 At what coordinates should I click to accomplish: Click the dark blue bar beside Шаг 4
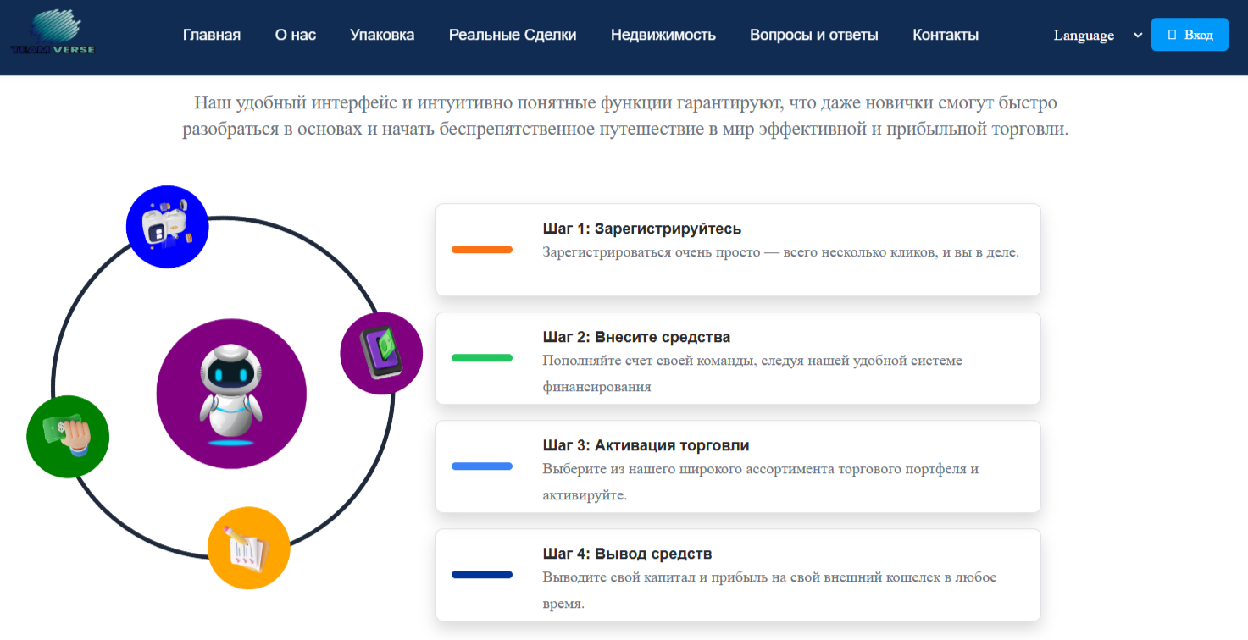point(482,575)
